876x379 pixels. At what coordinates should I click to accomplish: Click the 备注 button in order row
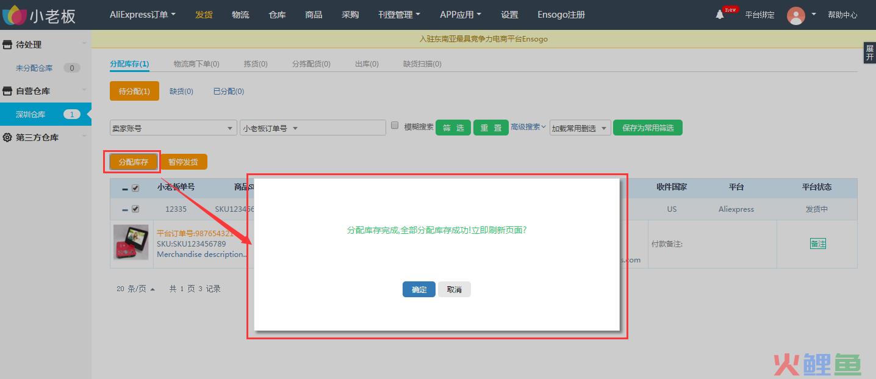817,244
